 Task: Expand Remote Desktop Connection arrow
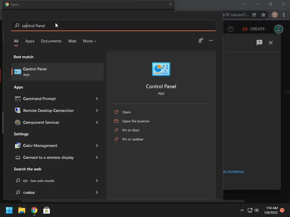[97, 110]
